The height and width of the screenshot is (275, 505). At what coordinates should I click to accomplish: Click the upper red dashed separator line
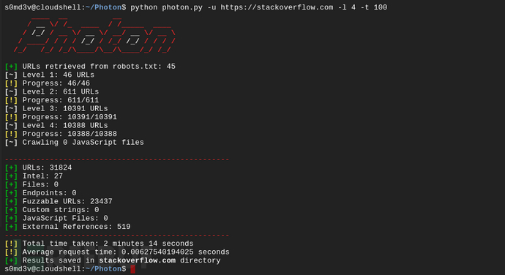click(117, 159)
